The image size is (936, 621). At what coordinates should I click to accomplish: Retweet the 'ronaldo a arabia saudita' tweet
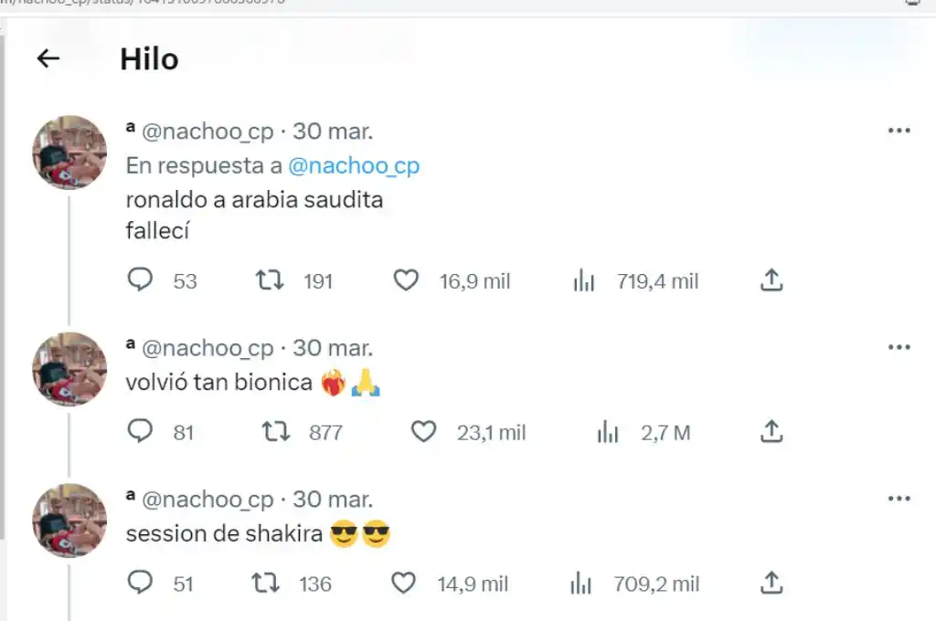(x=270, y=280)
